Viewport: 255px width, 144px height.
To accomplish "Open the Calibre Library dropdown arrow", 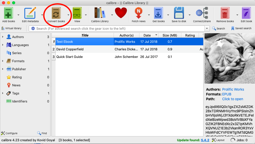I will [x=112, y=15].
